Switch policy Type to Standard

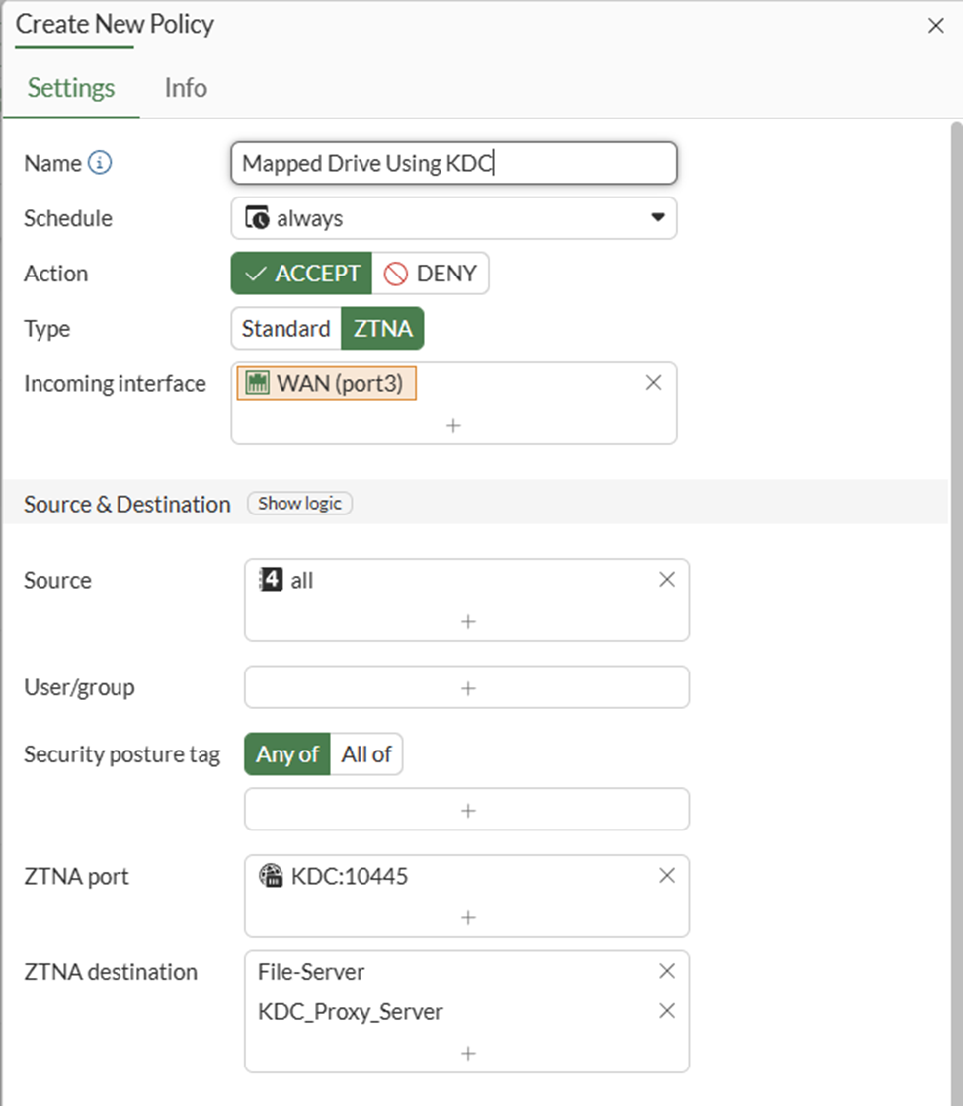285,329
